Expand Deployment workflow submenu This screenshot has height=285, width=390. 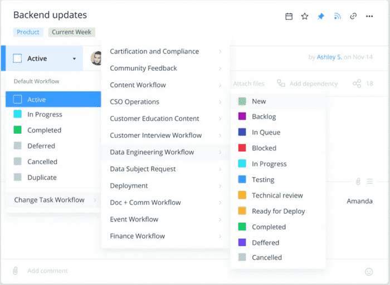coord(165,186)
